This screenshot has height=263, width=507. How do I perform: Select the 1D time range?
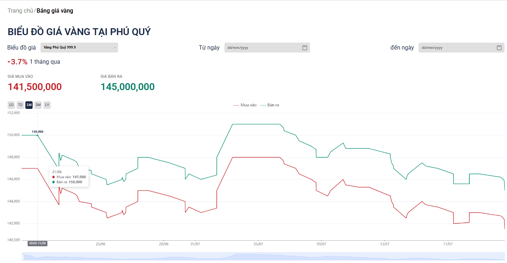pyautogui.click(x=11, y=105)
